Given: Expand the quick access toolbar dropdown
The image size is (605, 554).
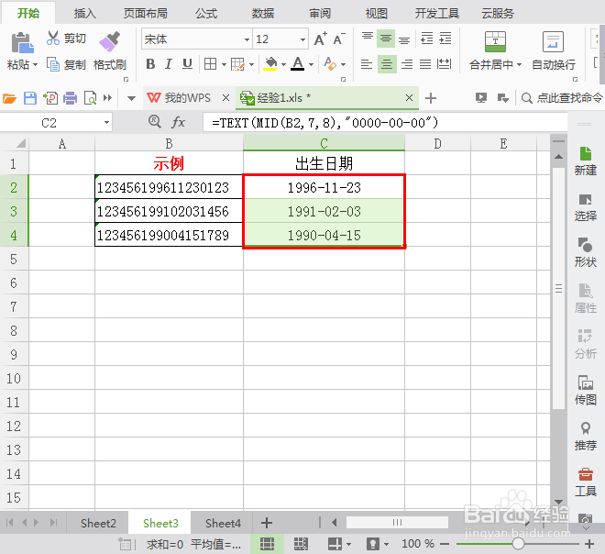Looking at the screenshot, I should click(x=131, y=98).
